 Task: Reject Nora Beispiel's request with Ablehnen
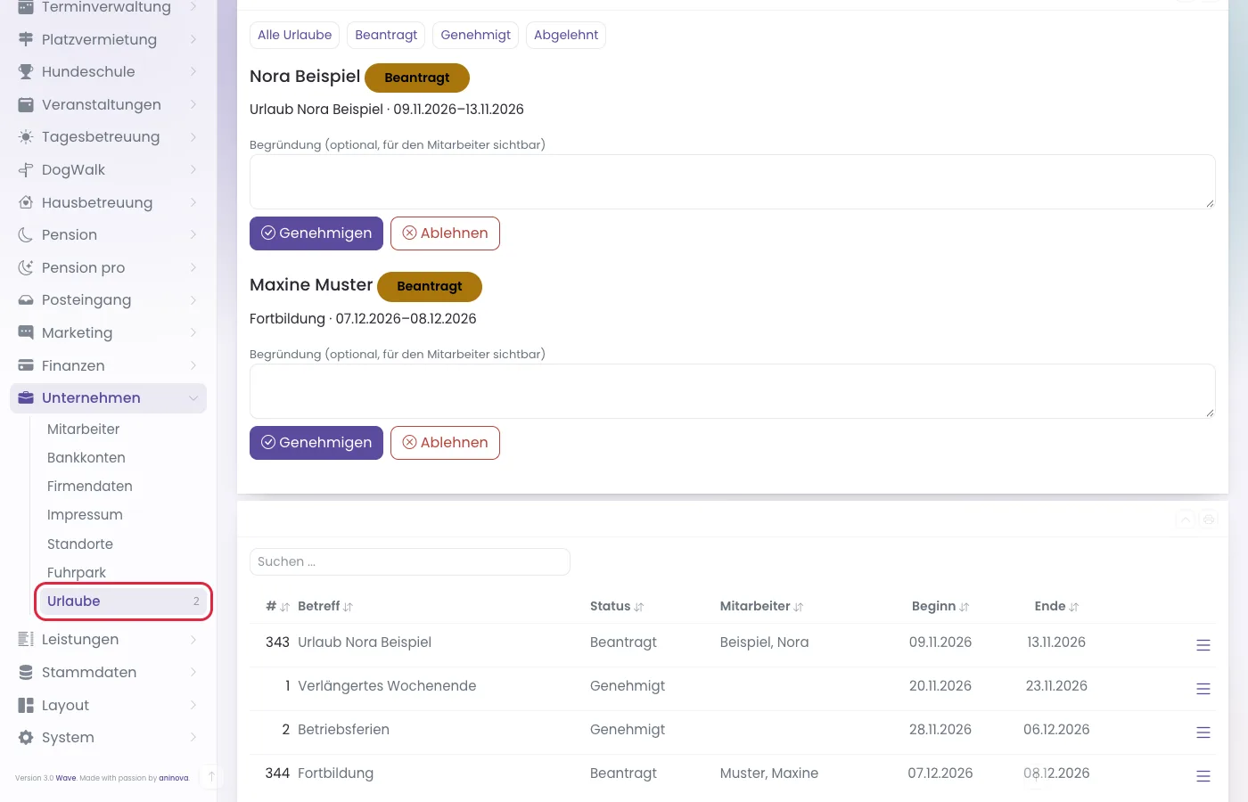point(445,233)
